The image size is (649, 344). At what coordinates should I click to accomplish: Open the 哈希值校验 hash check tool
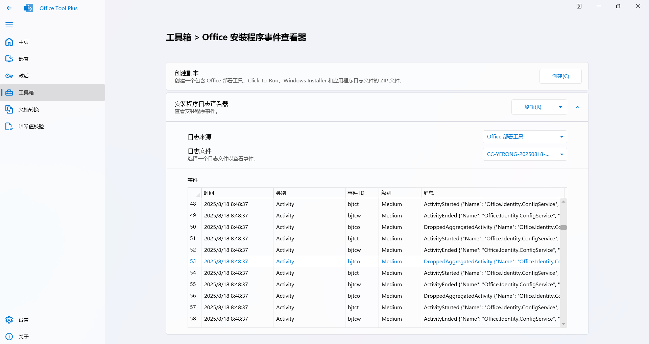coord(31,126)
